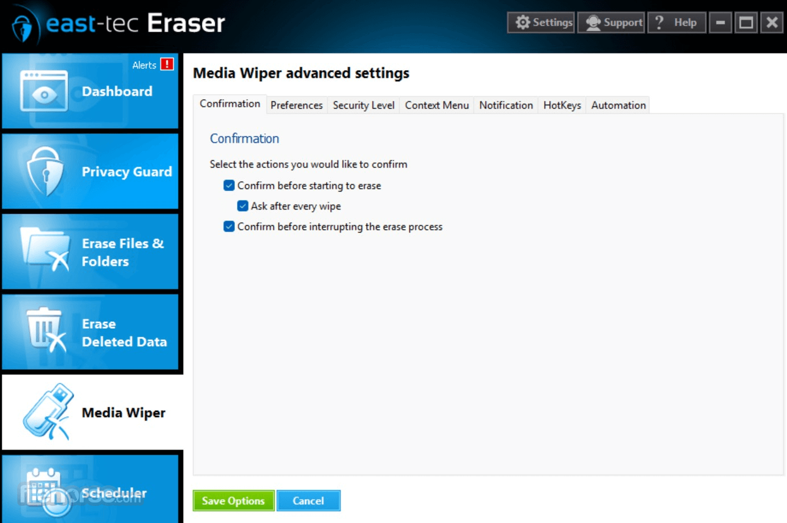This screenshot has width=787, height=523.
Task: Select the Context Menu tab
Action: click(x=437, y=105)
